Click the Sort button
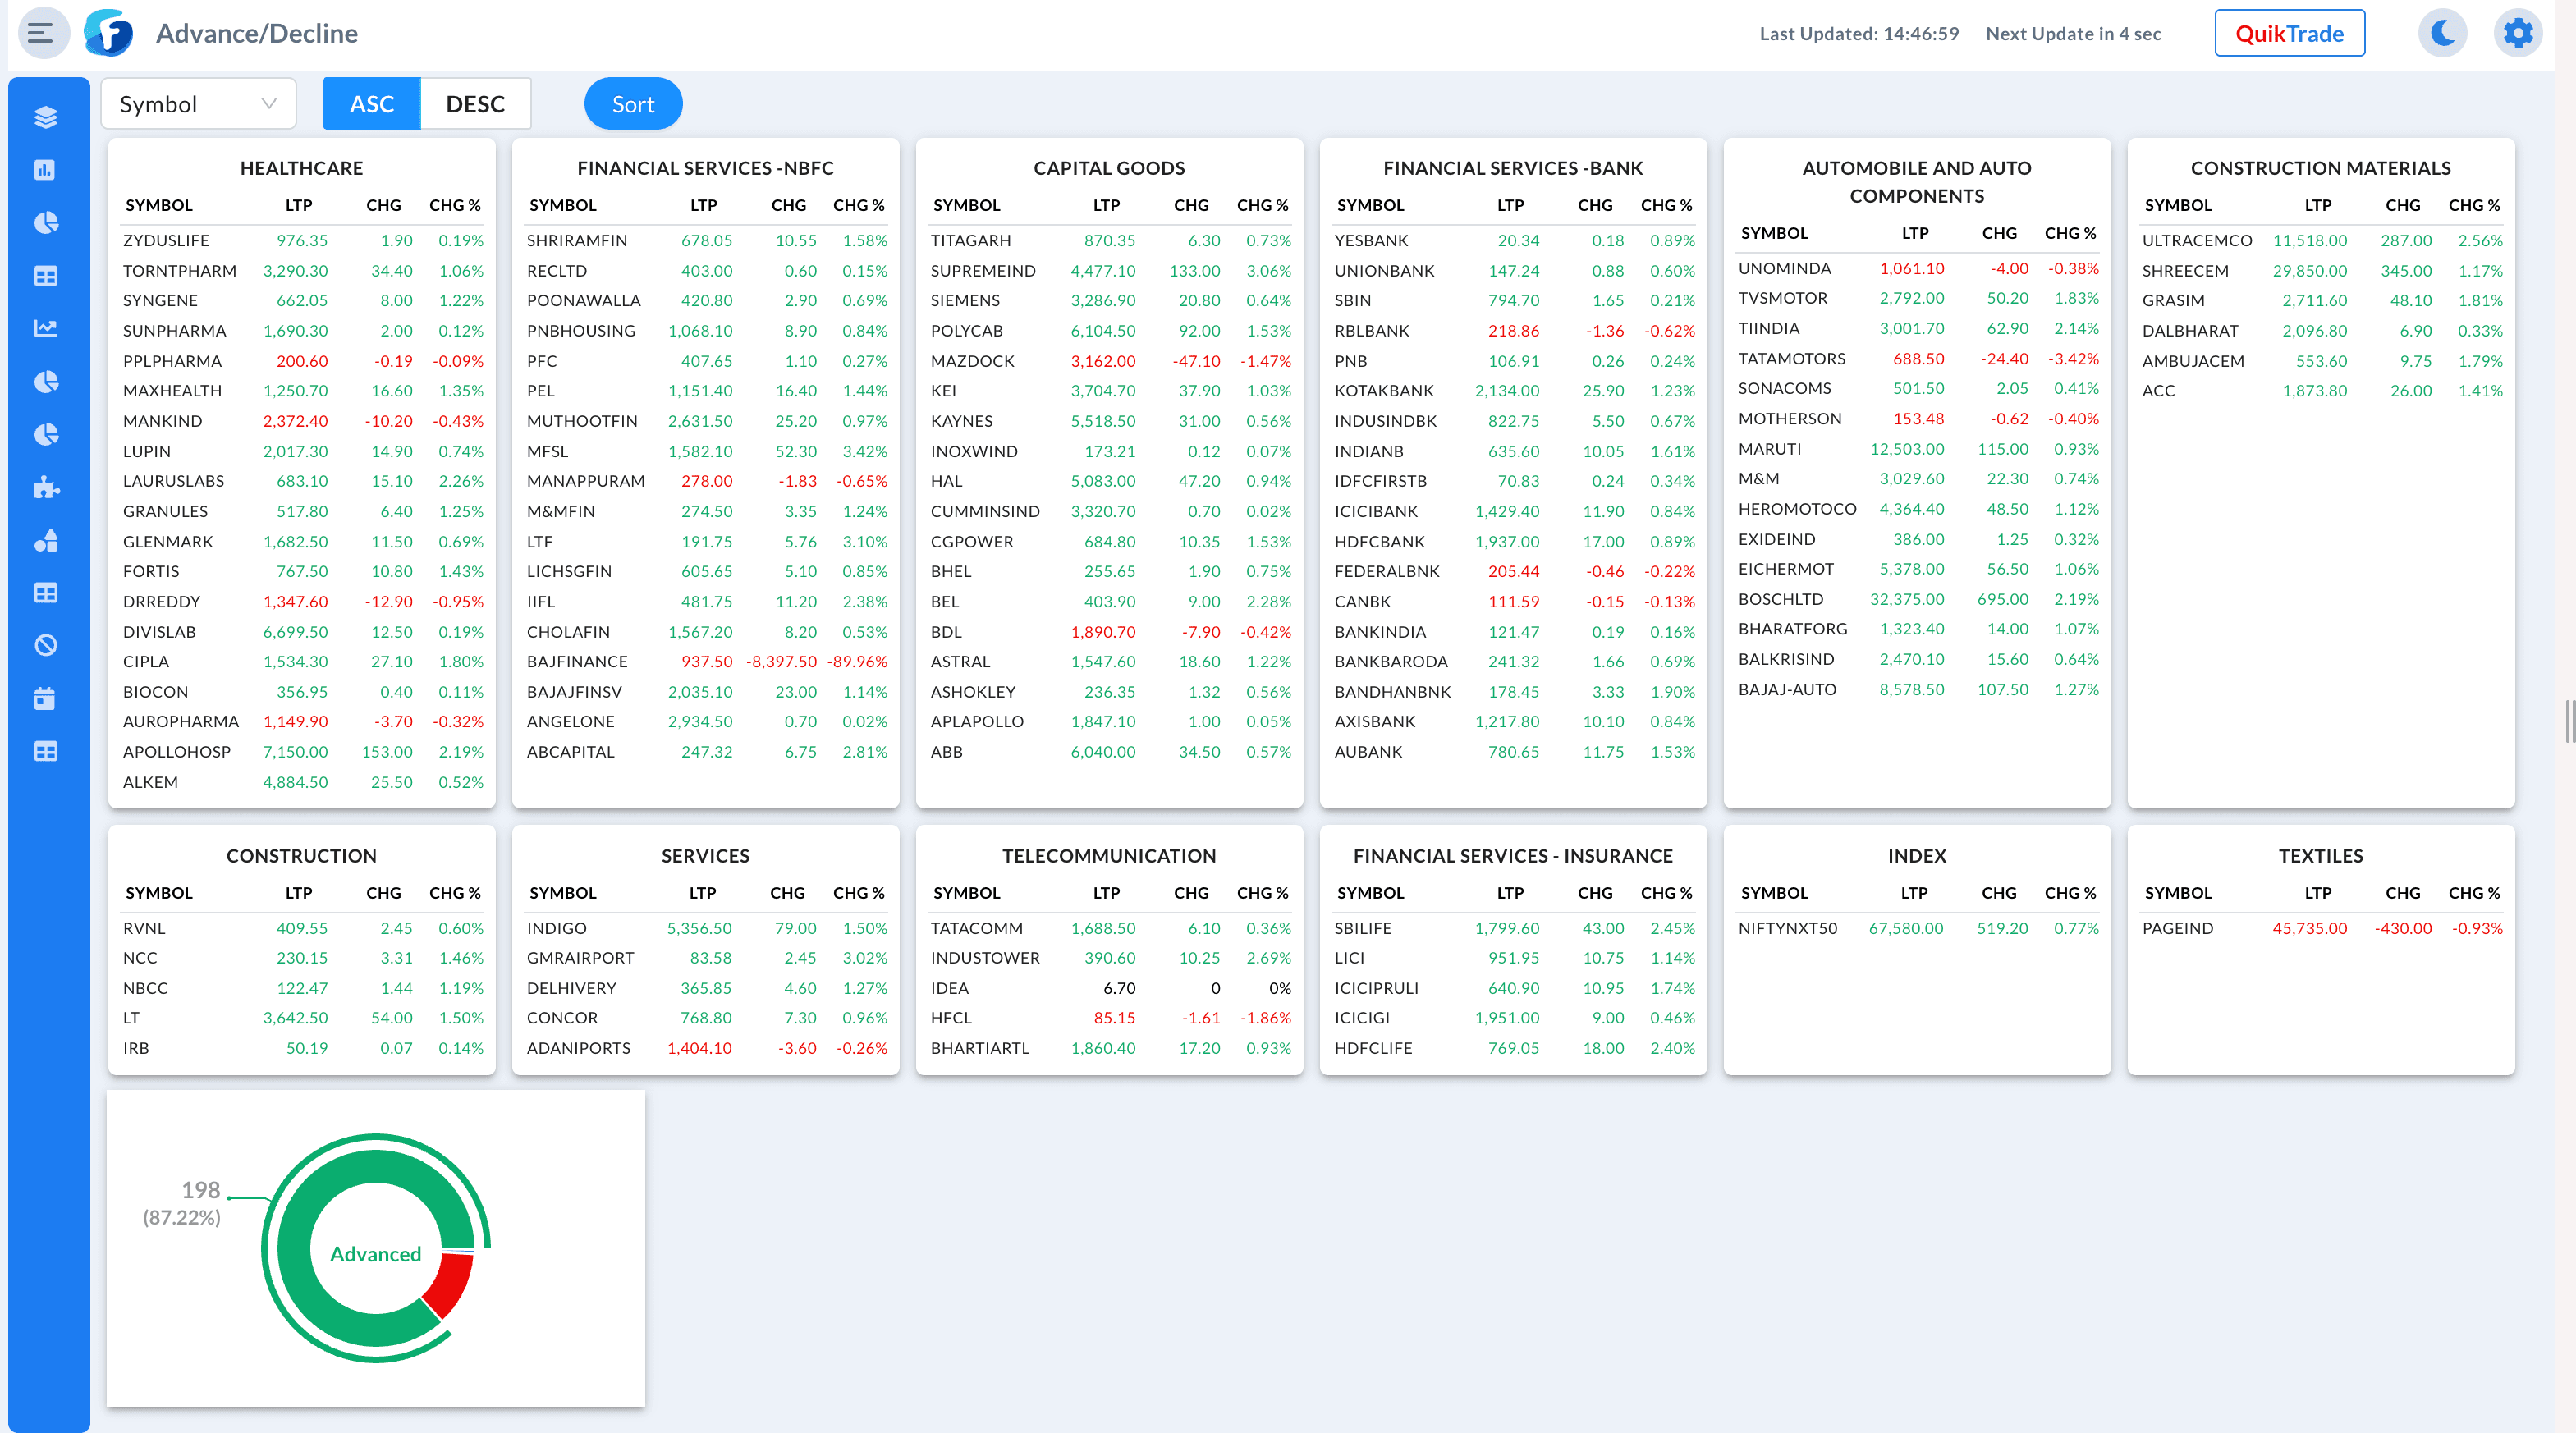2576x1433 pixels. pyautogui.click(x=633, y=104)
